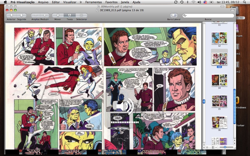Select the Selecionar marquee tool
The height and width of the screenshot is (156, 250).
82,15
